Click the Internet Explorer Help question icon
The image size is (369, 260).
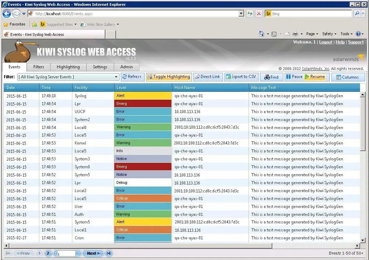(358, 34)
